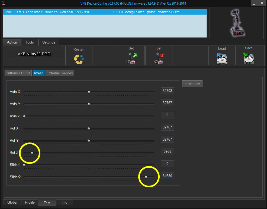Viewport: 267px width, 209px height.
Task: Click the joystick device image at top right
Action: 237,23
